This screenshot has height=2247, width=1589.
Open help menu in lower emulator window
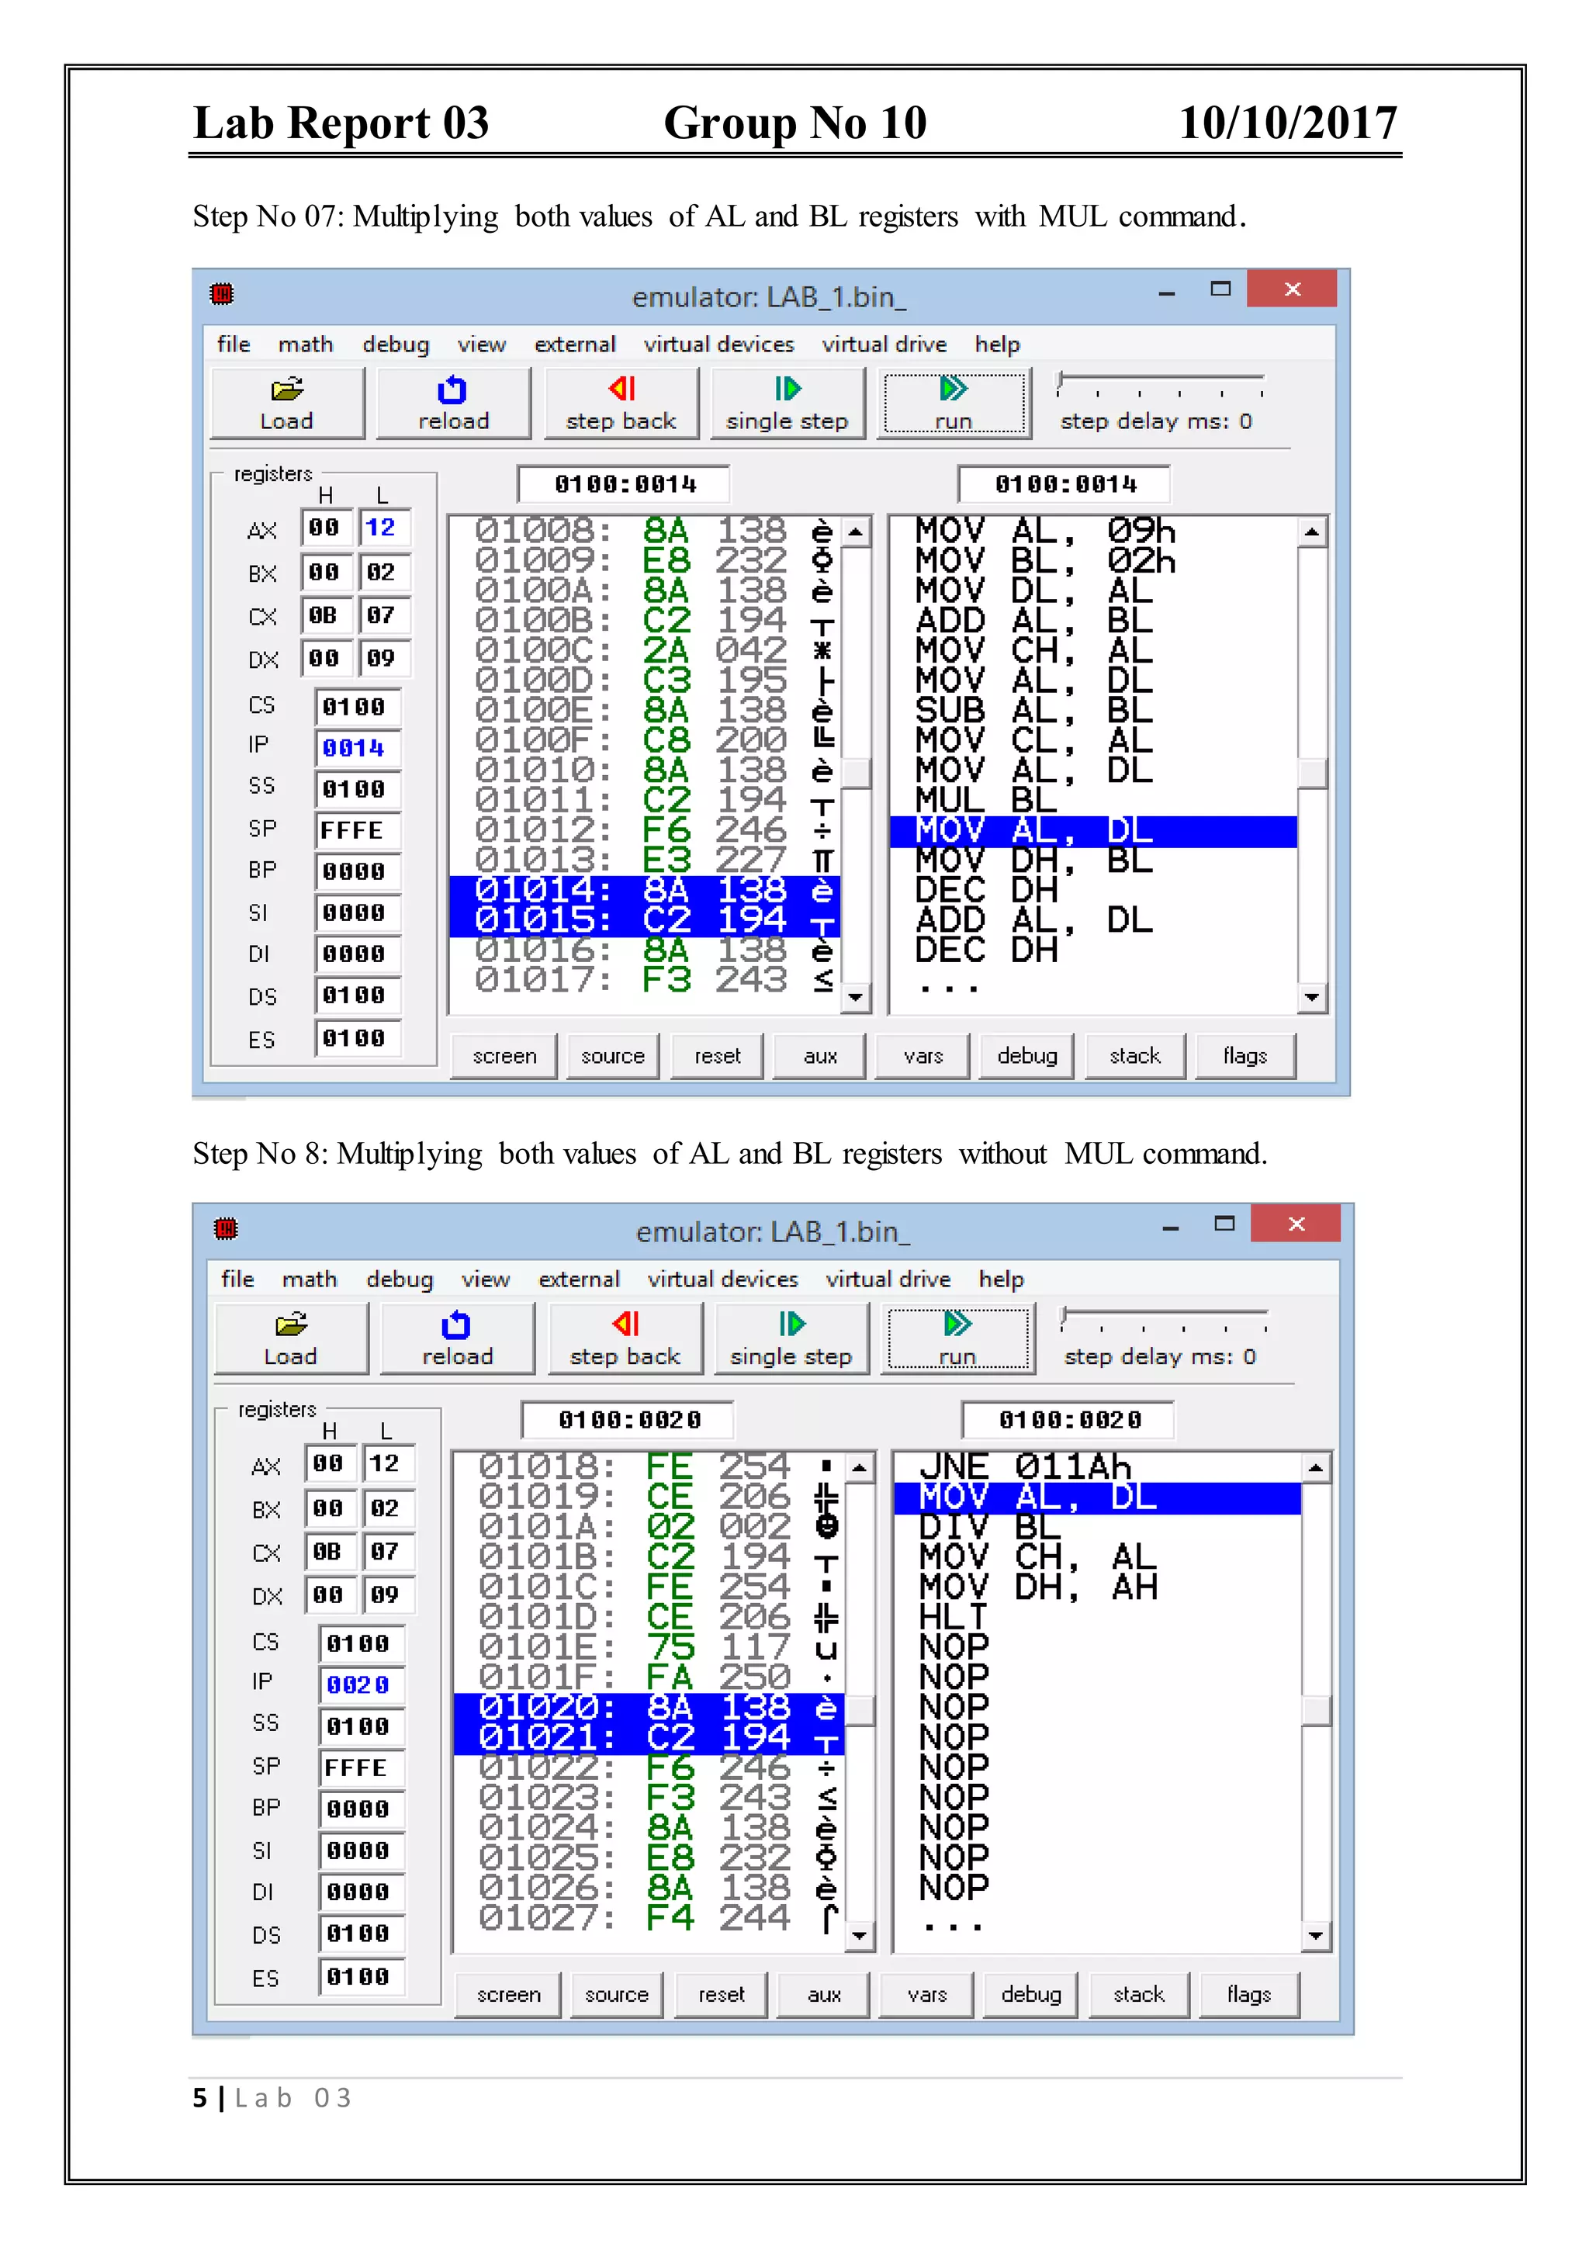1001,1279
